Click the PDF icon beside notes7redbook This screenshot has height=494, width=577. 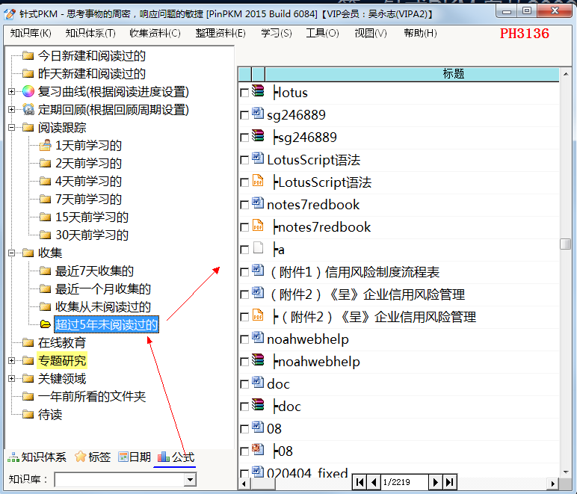coord(258,226)
